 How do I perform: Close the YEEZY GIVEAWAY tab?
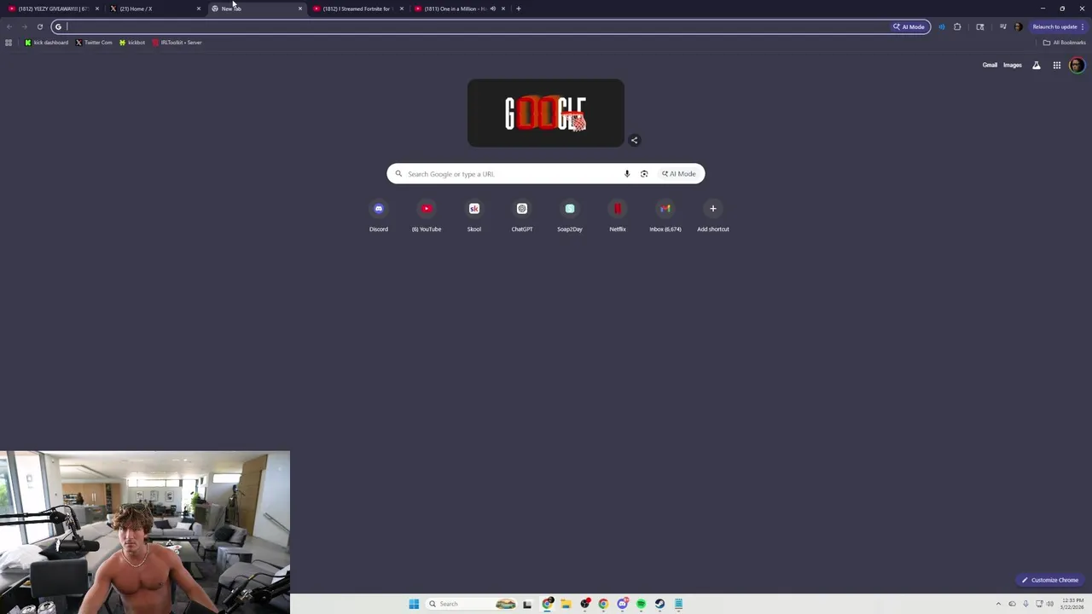(97, 9)
